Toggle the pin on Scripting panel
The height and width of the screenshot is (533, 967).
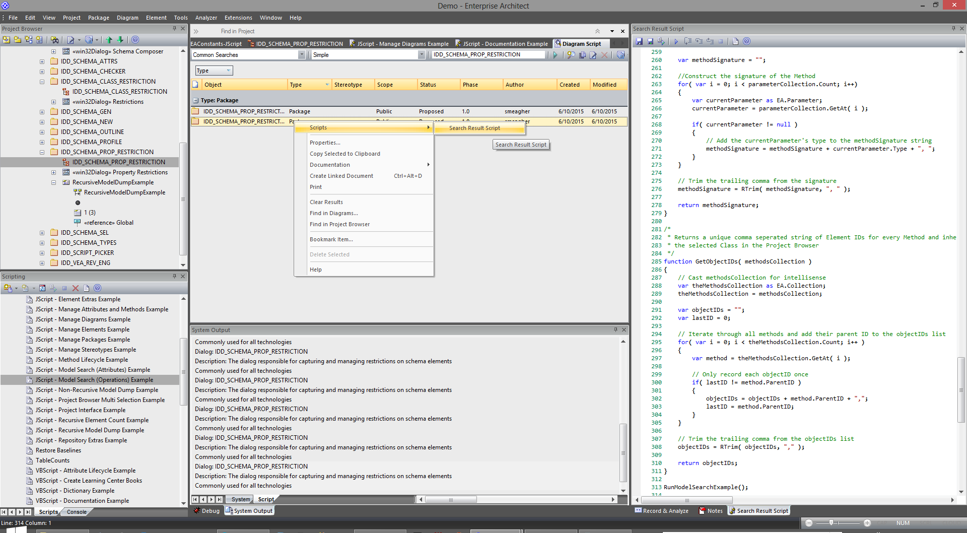coord(174,277)
